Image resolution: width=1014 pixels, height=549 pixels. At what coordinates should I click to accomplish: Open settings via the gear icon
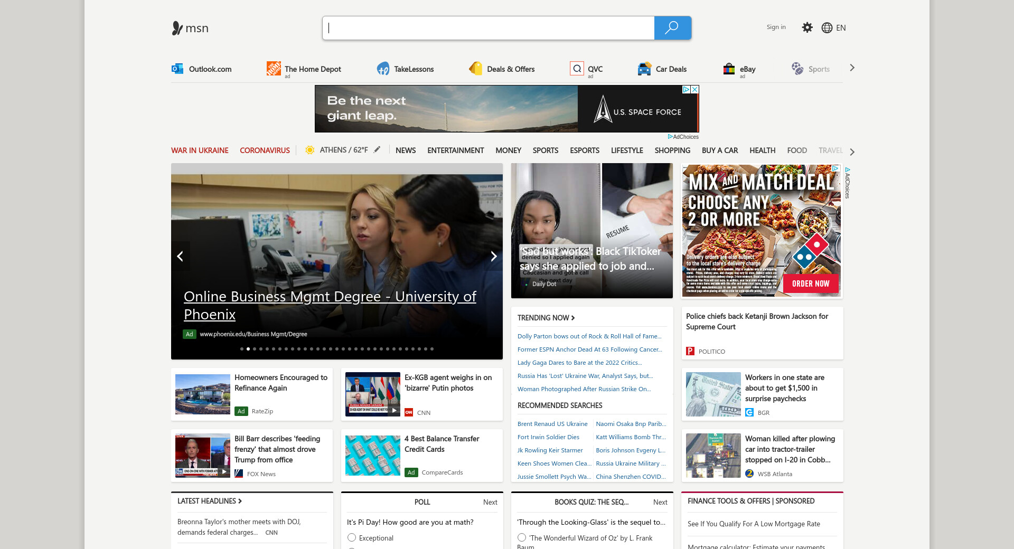807,27
